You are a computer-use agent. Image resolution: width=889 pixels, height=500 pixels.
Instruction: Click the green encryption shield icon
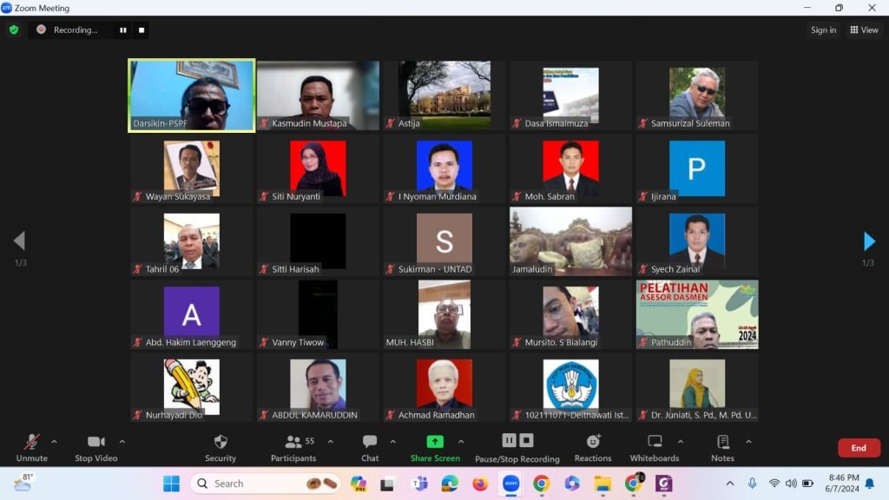pyautogui.click(x=14, y=30)
